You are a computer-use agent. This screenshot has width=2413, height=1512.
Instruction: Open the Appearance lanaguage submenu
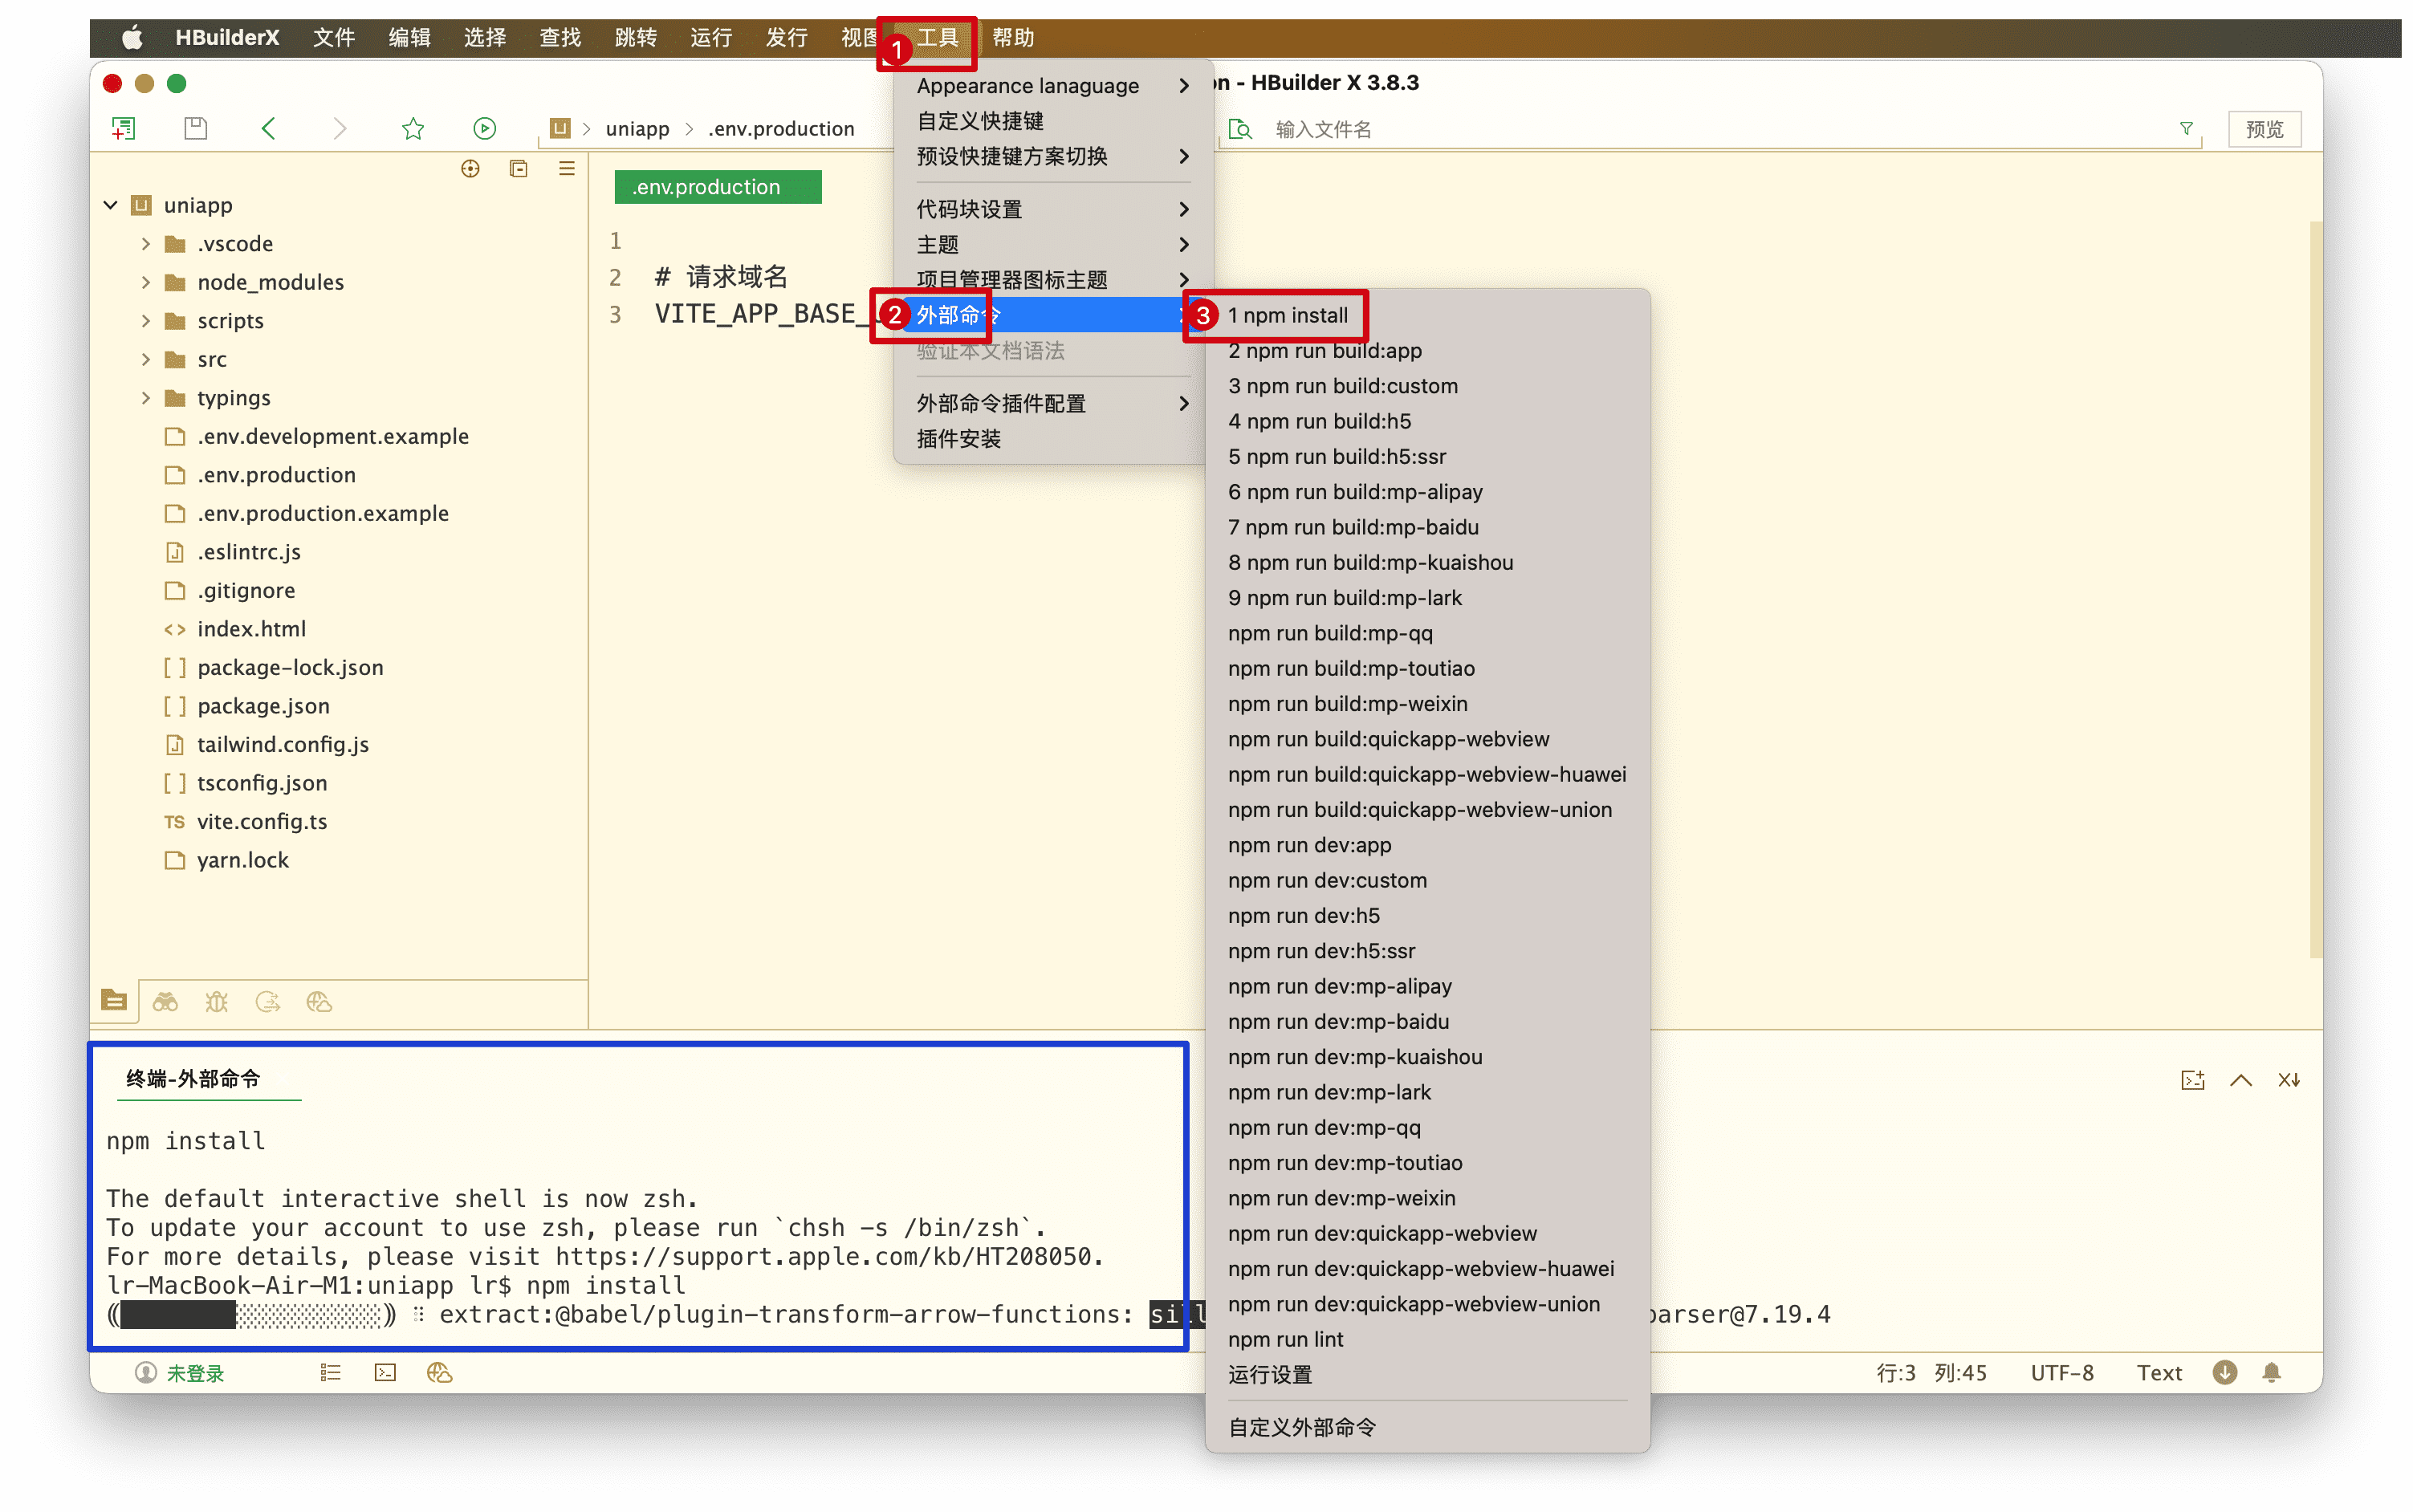(1053, 86)
